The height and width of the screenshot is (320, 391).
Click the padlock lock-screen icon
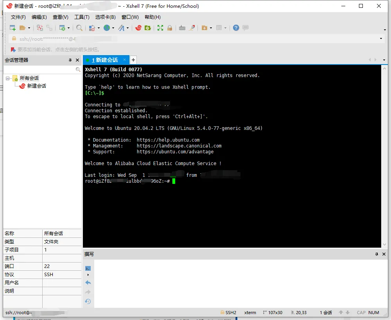pyautogui.click(x=170, y=28)
